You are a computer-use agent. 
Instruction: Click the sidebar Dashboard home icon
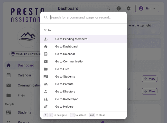point(8,65)
